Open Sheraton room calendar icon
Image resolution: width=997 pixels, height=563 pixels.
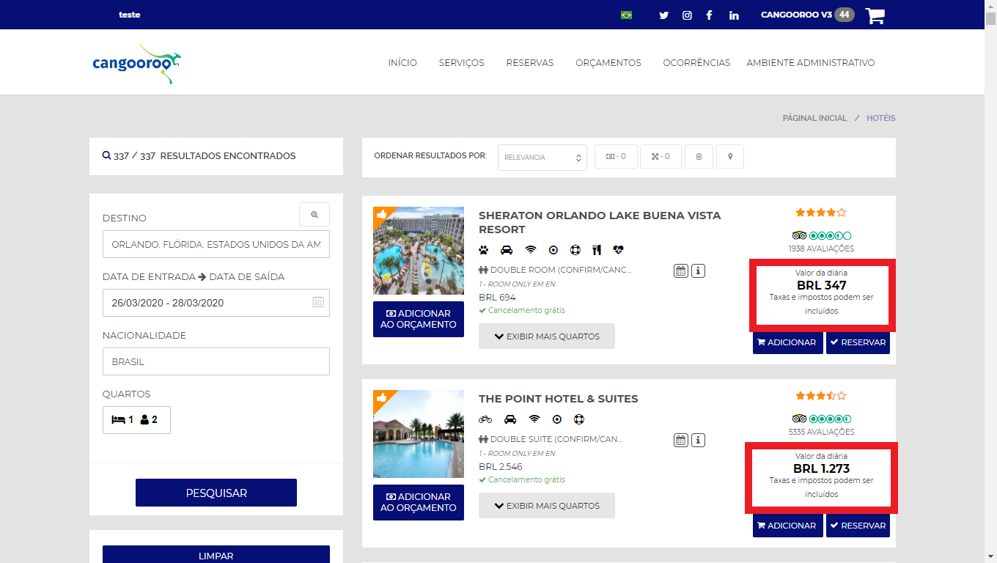(x=681, y=271)
